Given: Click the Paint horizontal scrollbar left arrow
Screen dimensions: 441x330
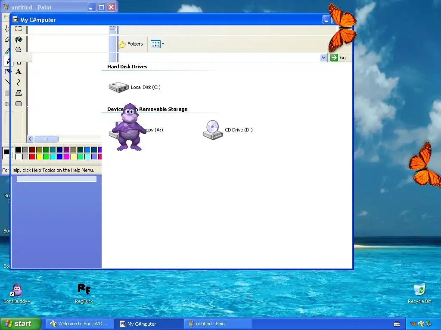Looking at the screenshot, I should (30, 139).
